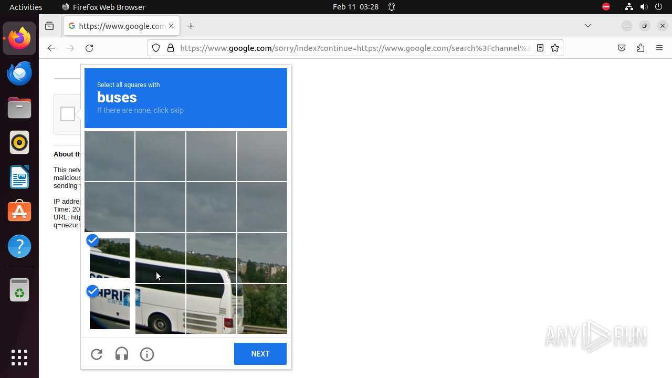Viewport: 672px width, 378px height.
Task: Select third-row tile showing bus roof and trees
Action: pyautogui.click(x=211, y=258)
